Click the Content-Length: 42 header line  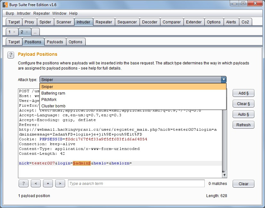click(x=42, y=154)
